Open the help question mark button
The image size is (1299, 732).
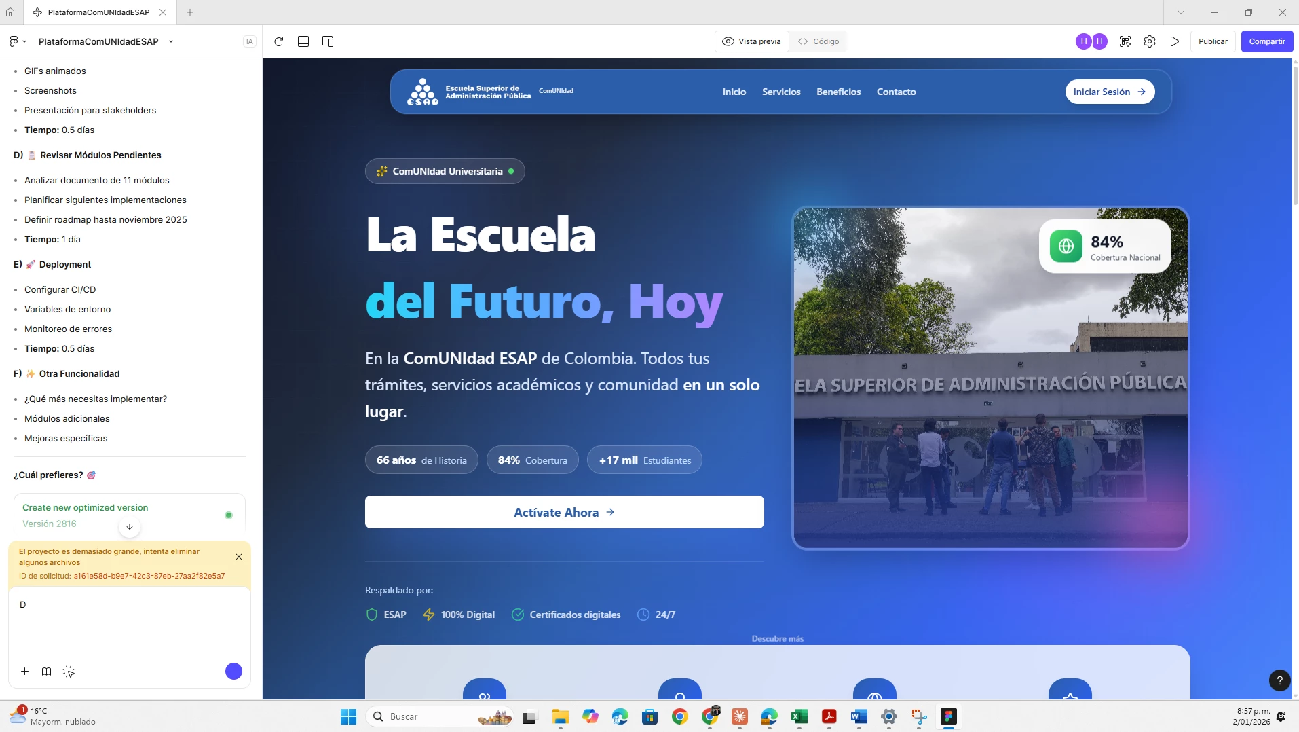click(1279, 680)
